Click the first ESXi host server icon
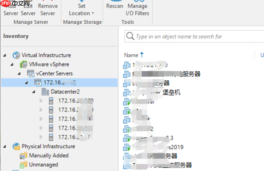The width and height of the screenshot is (264, 171). (x=51, y=101)
